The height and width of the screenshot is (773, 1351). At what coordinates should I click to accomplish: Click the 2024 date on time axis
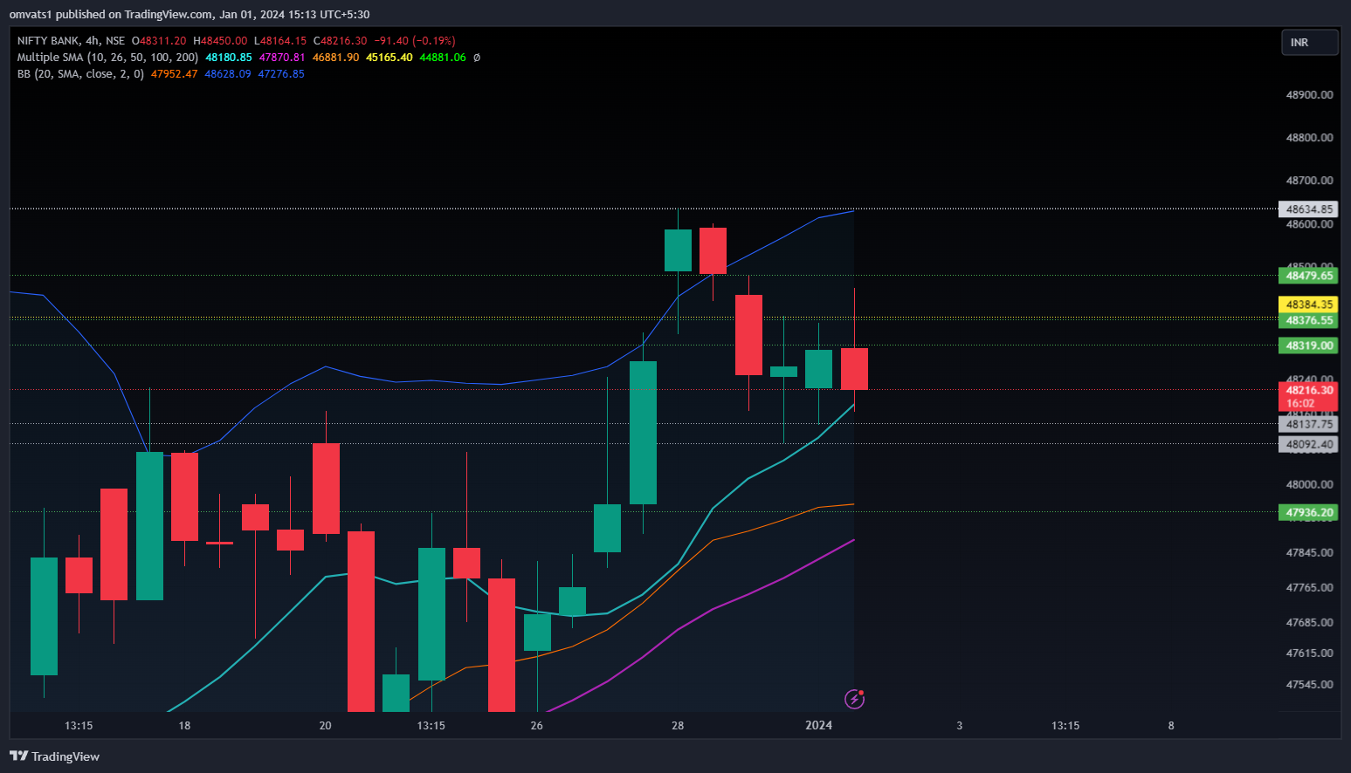[818, 725]
